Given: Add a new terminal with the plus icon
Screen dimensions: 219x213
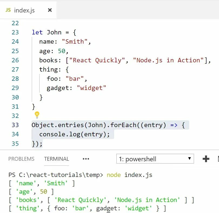Looking at the screenshot, I should [206, 159].
